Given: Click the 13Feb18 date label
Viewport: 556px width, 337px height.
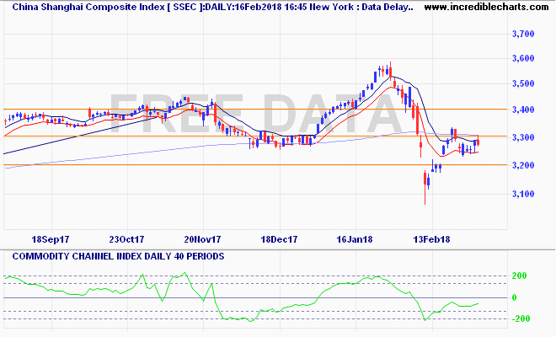Looking at the screenshot, I should (x=431, y=239).
